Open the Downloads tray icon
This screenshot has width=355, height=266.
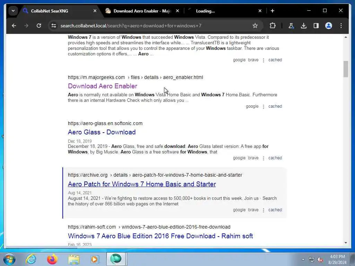304,26
